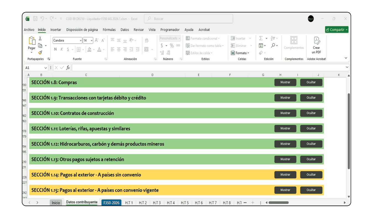The image size is (373, 218).
Task: Toggle underline S formatting
Action: click(x=68, y=49)
